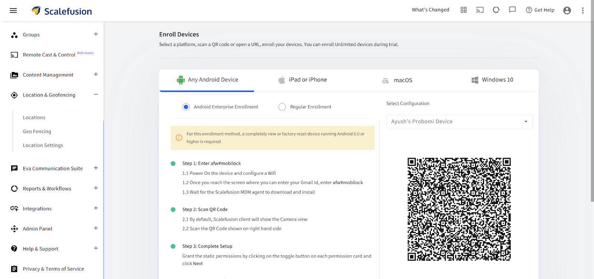The height and width of the screenshot is (279, 594).
Task: Expand the Help & Support section
Action: (x=96, y=248)
